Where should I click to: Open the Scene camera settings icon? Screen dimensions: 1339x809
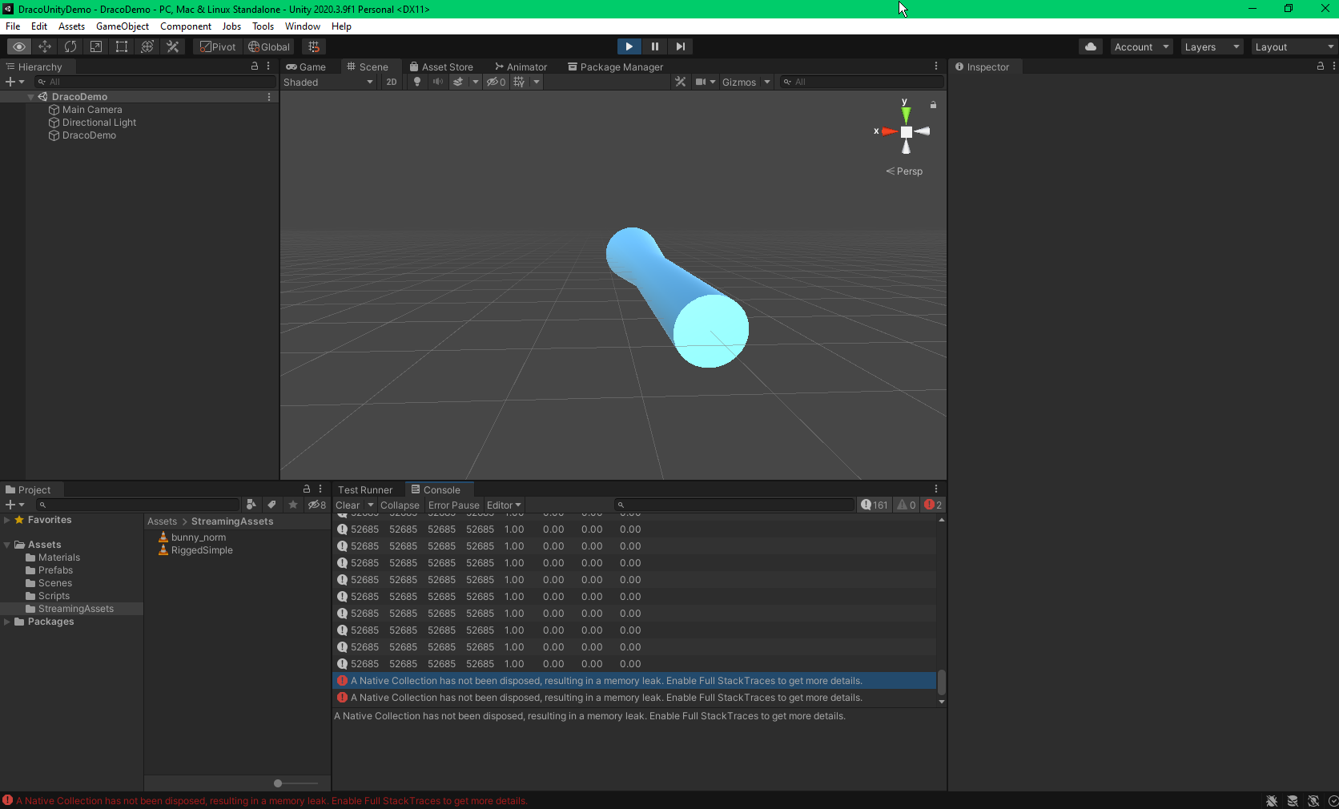point(702,82)
